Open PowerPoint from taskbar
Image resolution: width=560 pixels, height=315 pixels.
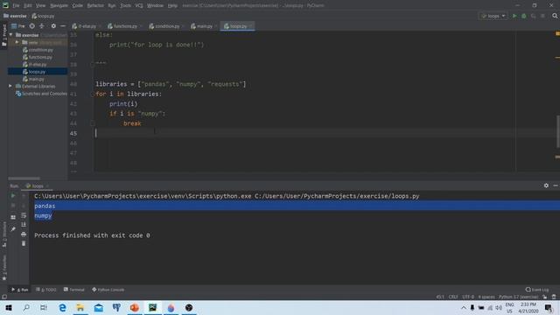[135, 307]
